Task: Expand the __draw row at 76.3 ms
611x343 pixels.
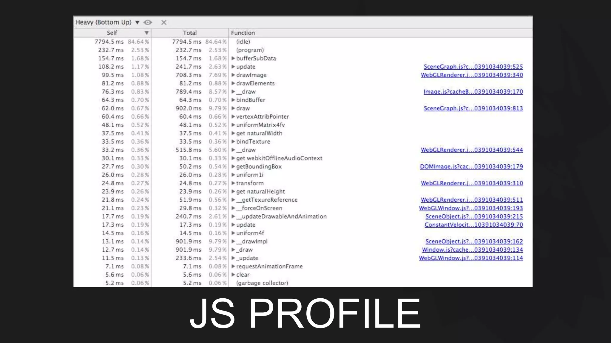Action: (233, 92)
